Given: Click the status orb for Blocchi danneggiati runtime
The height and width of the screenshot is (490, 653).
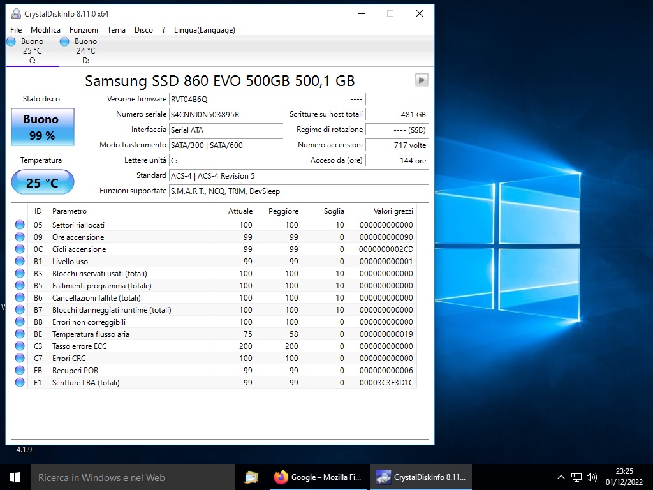Looking at the screenshot, I should tap(20, 309).
